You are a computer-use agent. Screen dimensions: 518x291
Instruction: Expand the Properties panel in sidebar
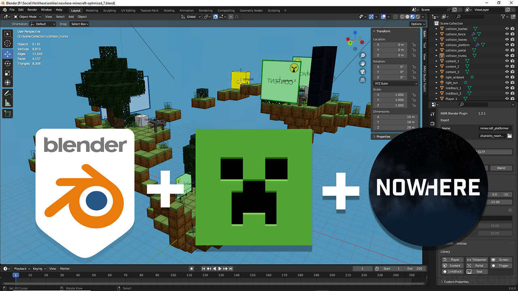[x=383, y=137]
